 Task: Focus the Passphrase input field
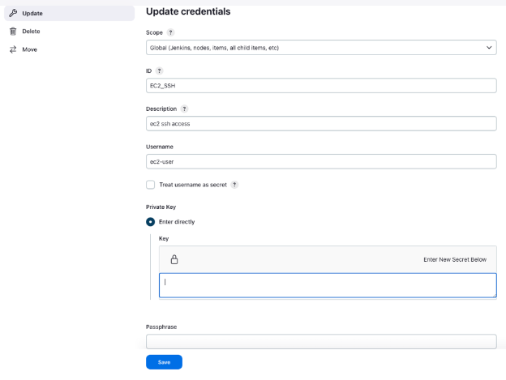pos(321,342)
